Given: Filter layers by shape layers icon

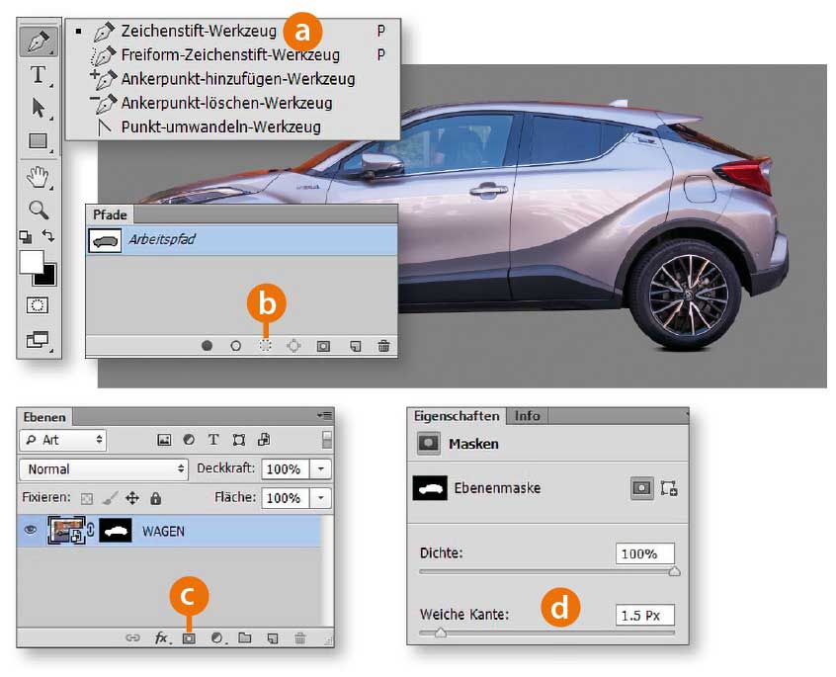Looking at the screenshot, I should click(x=239, y=440).
